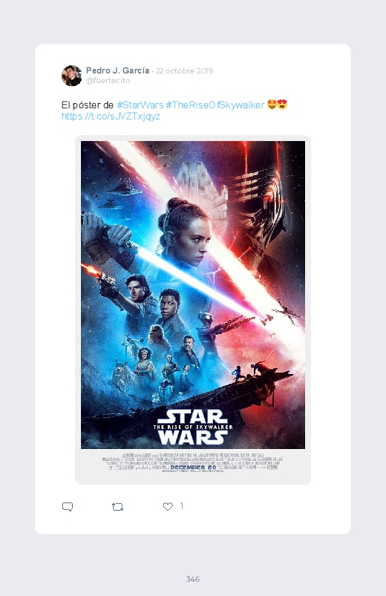
Task: Open the #StarWars hashtag
Action: [x=140, y=105]
